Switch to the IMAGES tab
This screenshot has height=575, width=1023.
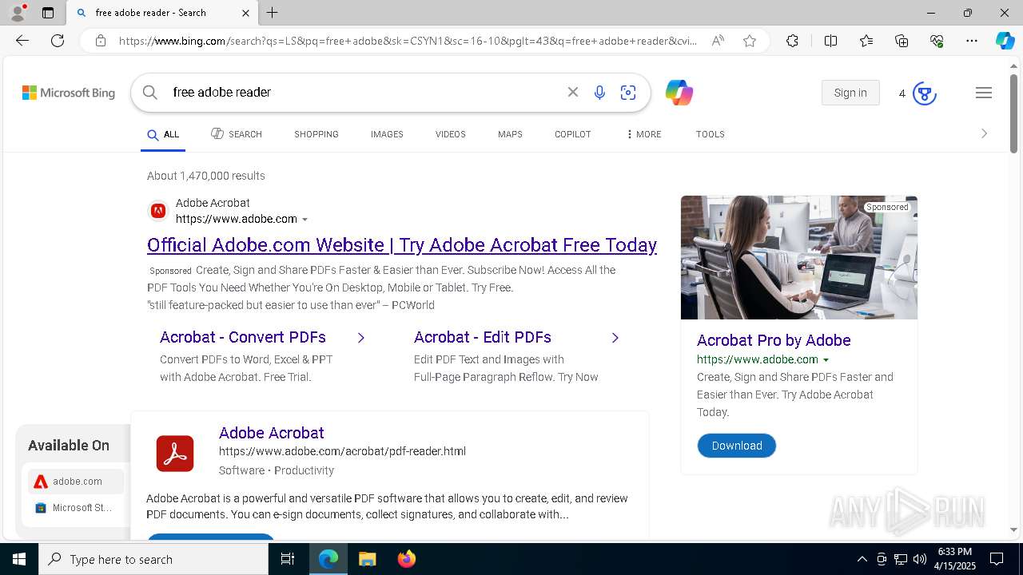387,134
